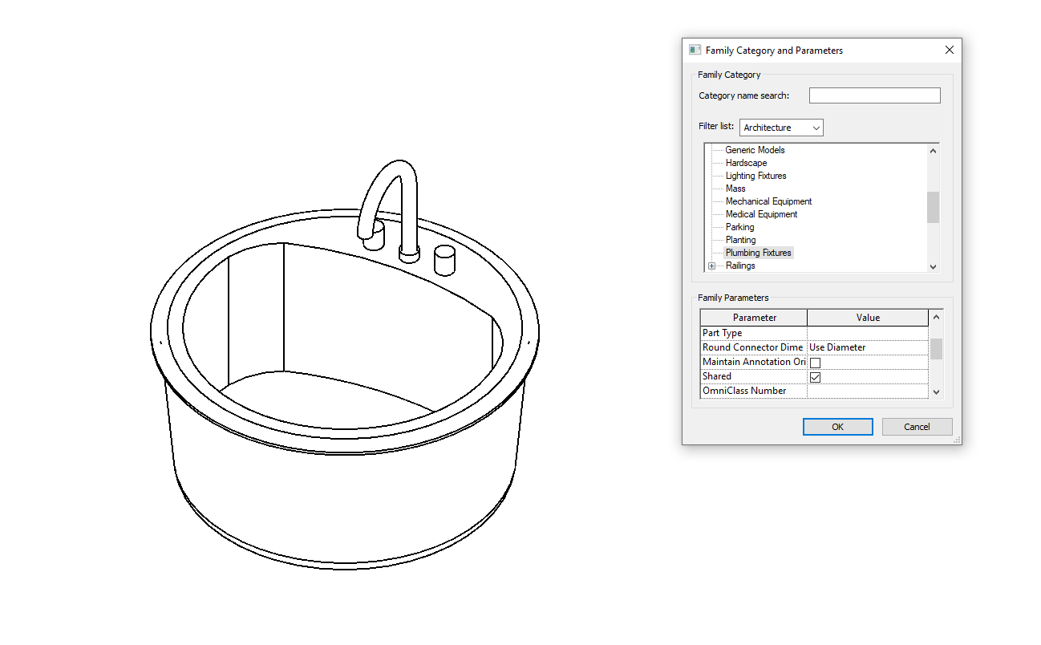
Task: Select the Mechanical Equipment category
Action: [x=768, y=201]
